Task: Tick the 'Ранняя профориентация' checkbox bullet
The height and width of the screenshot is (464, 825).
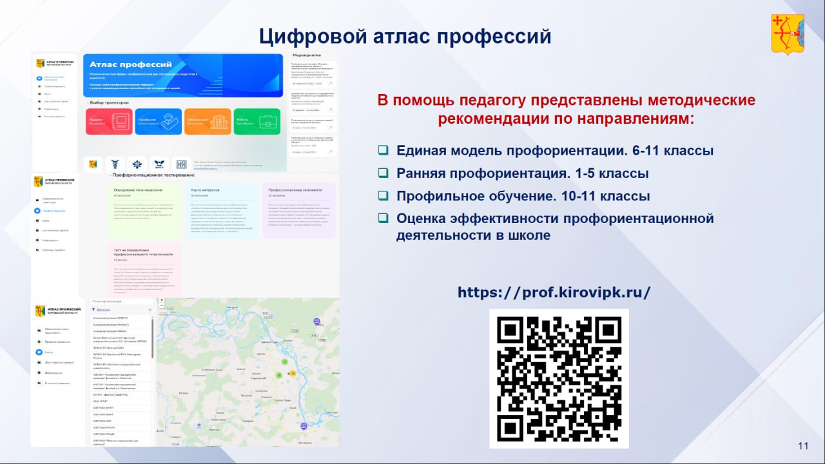Action: coord(383,173)
